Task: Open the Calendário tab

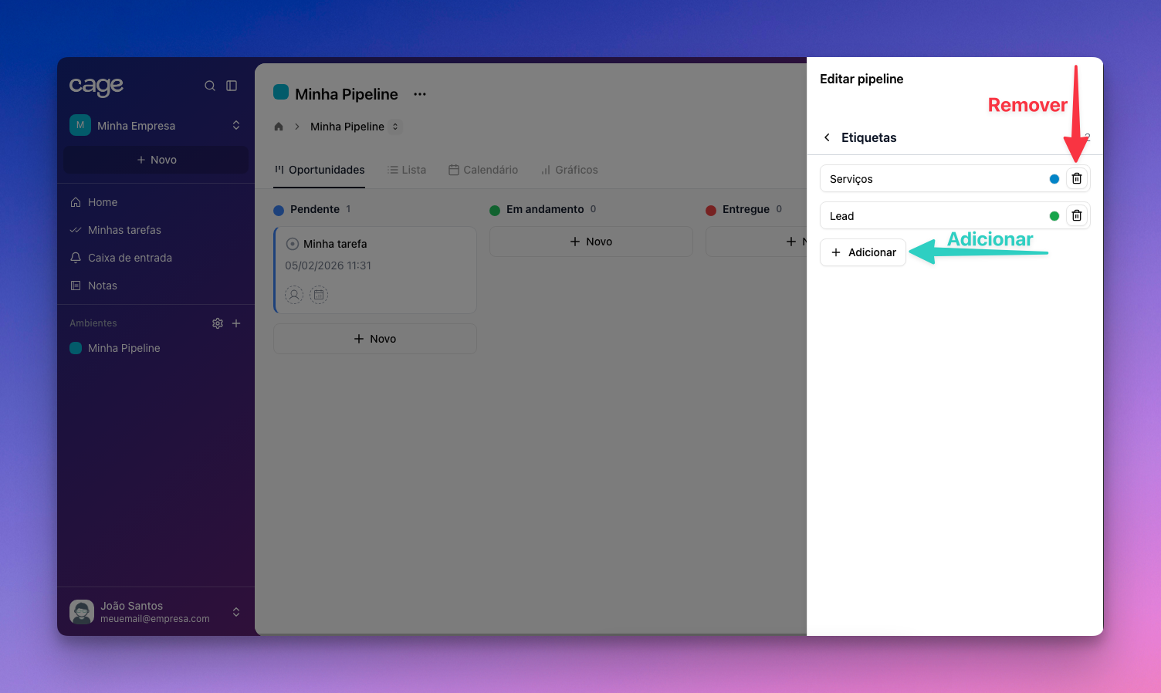Action: coord(483,170)
